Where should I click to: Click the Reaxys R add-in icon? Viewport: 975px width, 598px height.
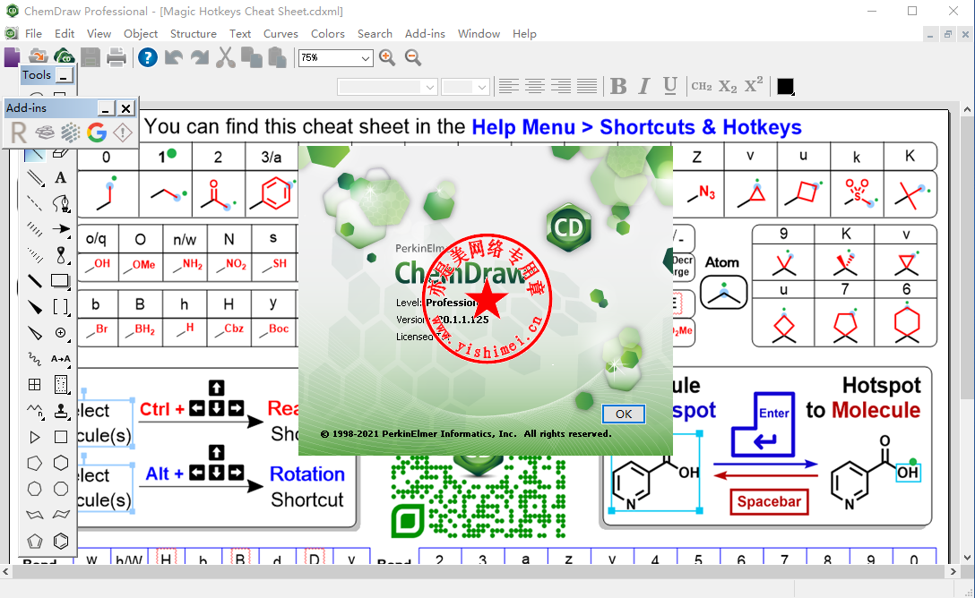pos(19,132)
